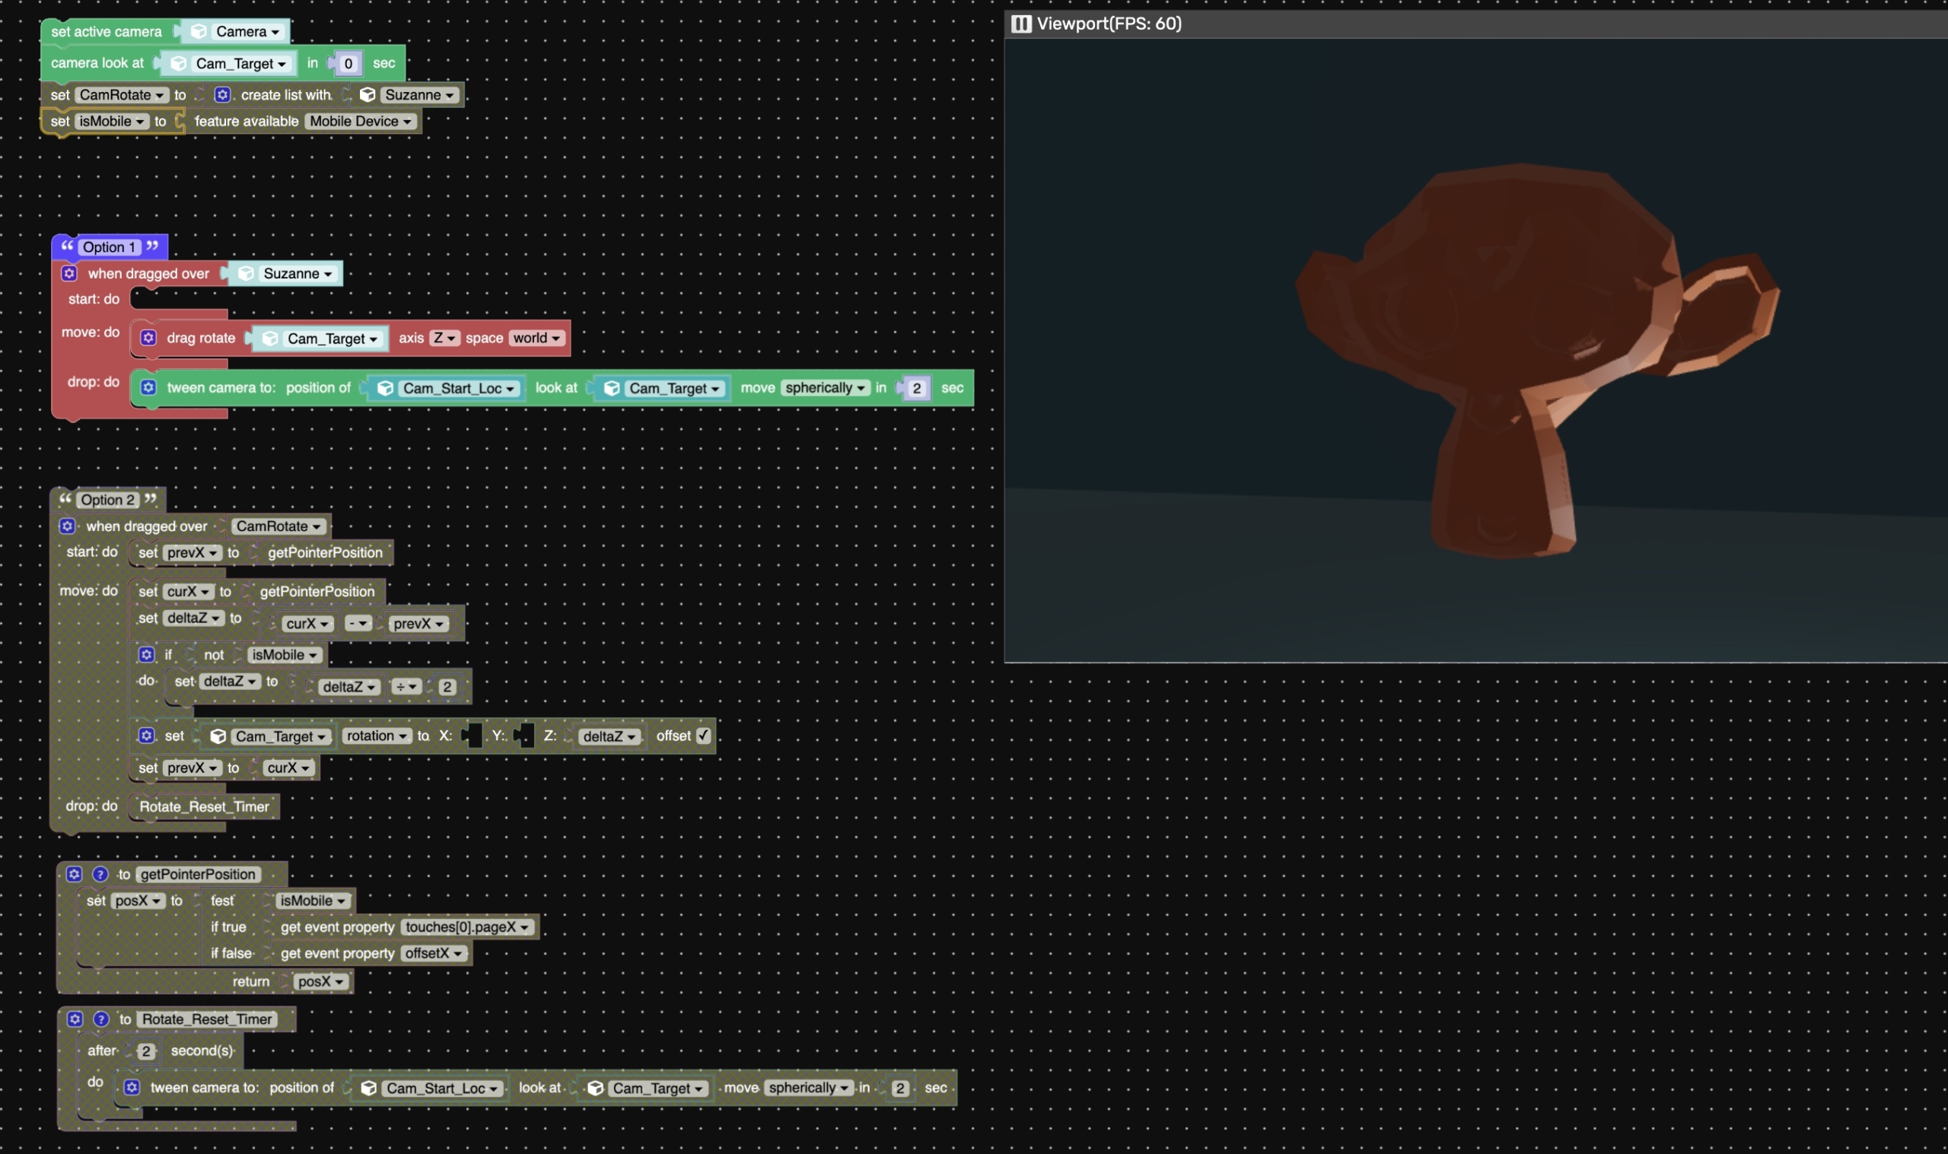Open isMobile dropdown in 'if not' condition
Image resolution: width=1948 pixels, height=1154 pixels.
(285, 655)
